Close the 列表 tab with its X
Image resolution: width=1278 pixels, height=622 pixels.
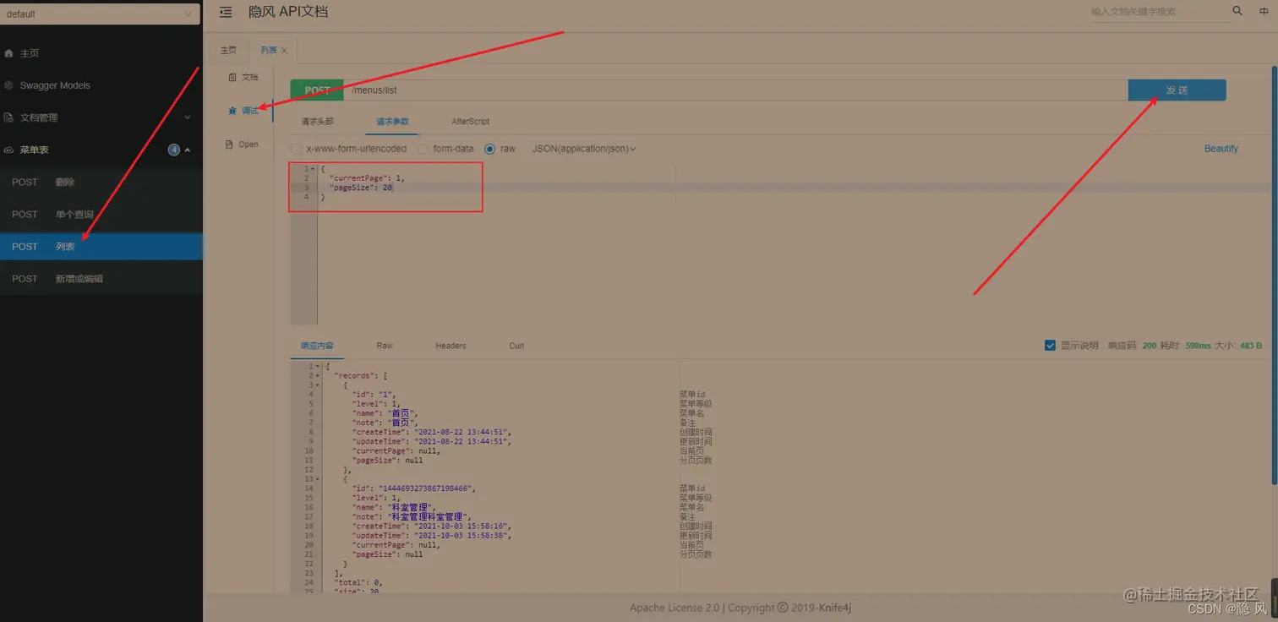coord(284,51)
